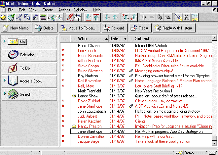
Task: Click the red pen Edit Document icon
Action: tap(70, 18)
